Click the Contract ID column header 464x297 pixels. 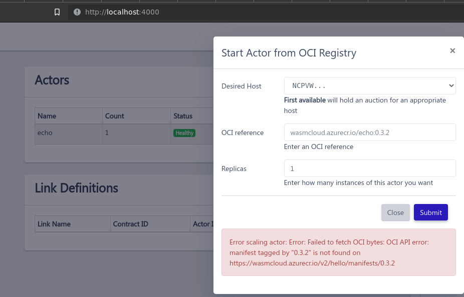point(130,224)
